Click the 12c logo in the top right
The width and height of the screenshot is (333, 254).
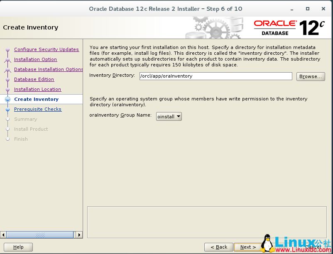coord(313,26)
